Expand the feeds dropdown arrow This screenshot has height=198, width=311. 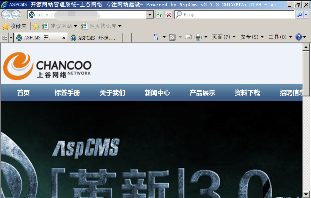[180, 37]
